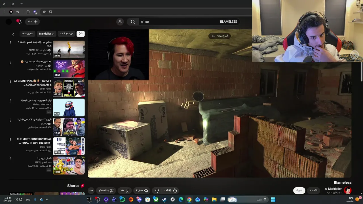Join the Markiplier channel (الانضمام)
The height and width of the screenshot is (204, 363).
313,190
